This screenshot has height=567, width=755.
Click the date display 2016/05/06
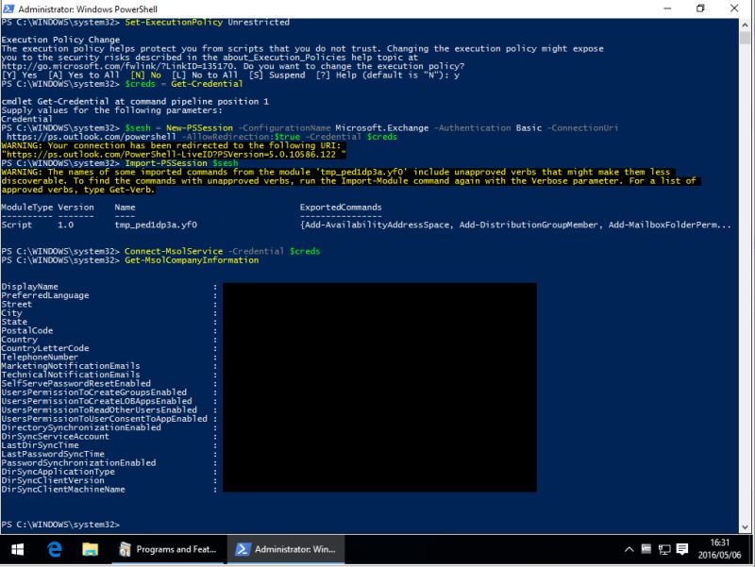click(719, 556)
